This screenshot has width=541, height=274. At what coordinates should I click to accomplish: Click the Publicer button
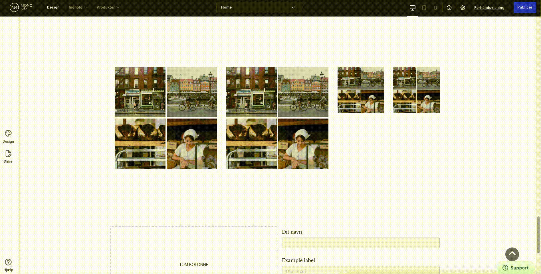[524, 7]
